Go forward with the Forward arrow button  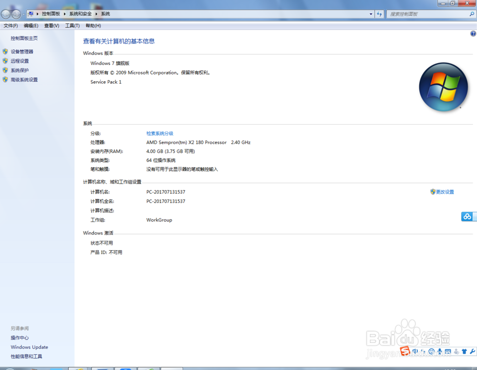coord(16,14)
